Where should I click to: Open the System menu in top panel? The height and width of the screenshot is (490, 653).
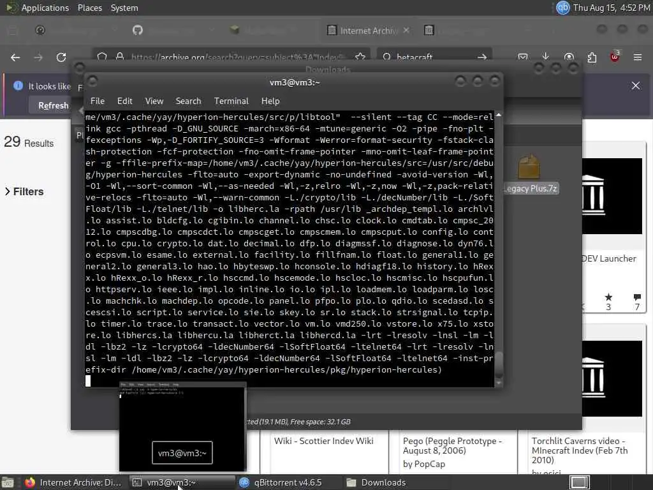124,8
